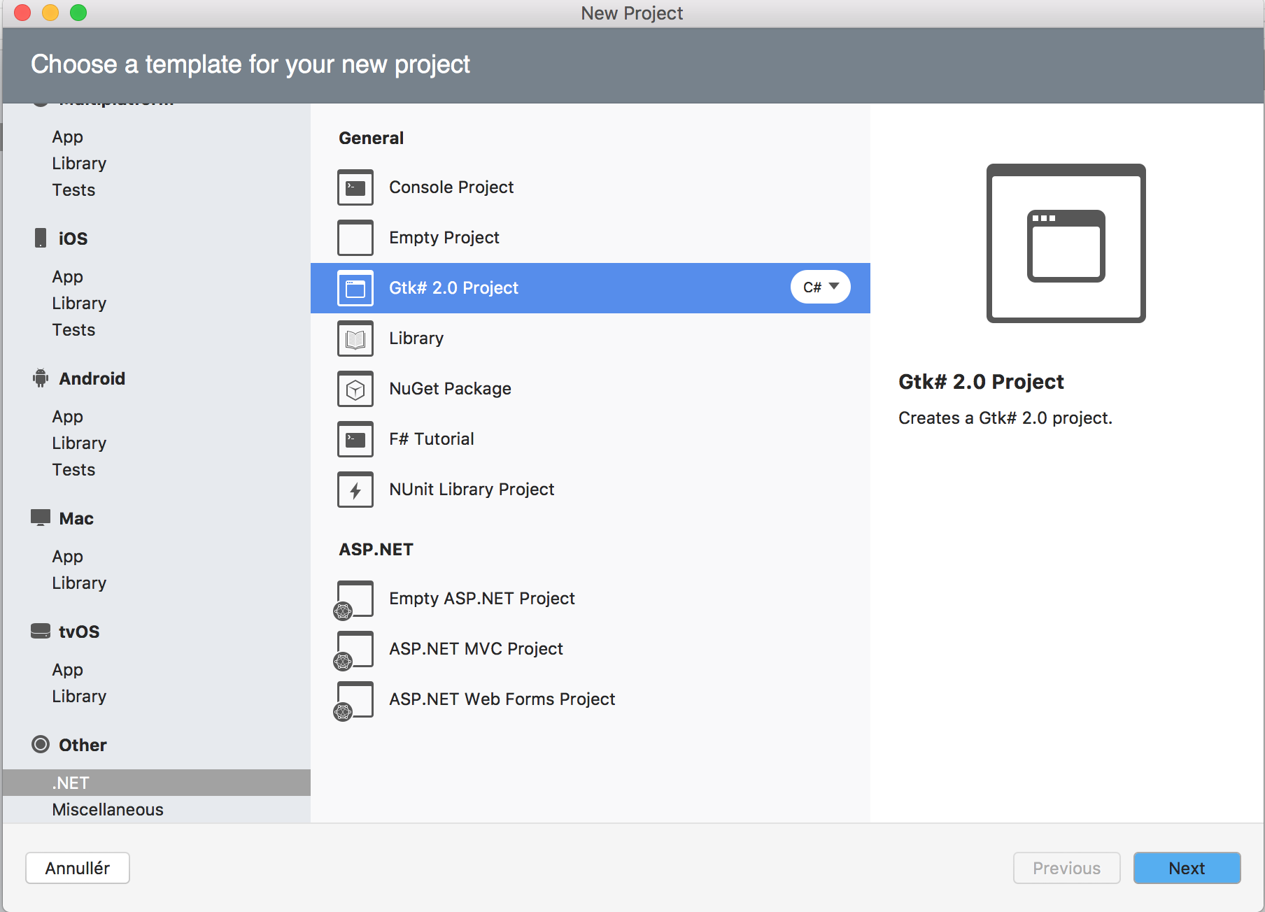Click the large Gtk# project preview image

click(1066, 243)
